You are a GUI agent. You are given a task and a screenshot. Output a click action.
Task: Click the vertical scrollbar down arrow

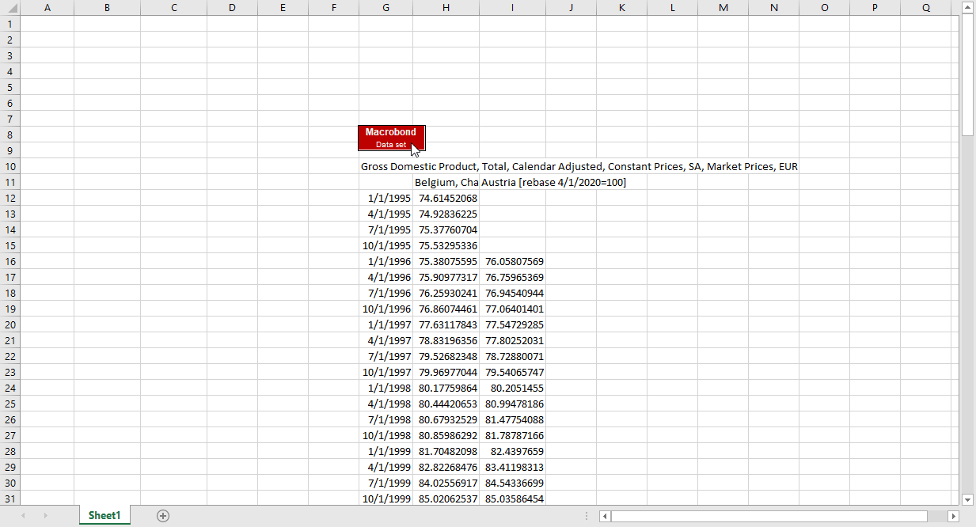[967, 499]
